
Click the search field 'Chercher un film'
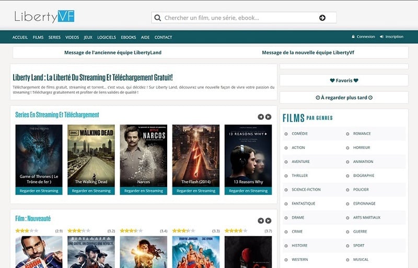(x=243, y=18)
